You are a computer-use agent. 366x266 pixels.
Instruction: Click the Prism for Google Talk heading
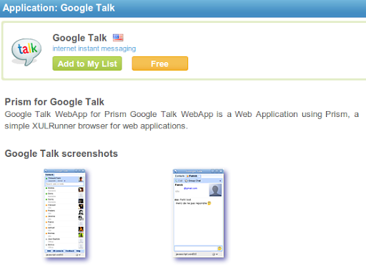(x=54, y=102)
